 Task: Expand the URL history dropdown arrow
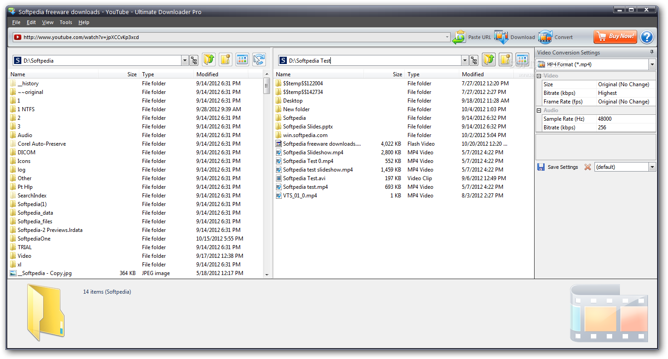[x=447, y=37]
